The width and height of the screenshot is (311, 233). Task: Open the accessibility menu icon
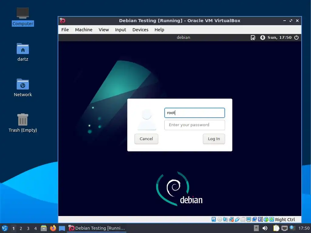click(x=263, y=37)
